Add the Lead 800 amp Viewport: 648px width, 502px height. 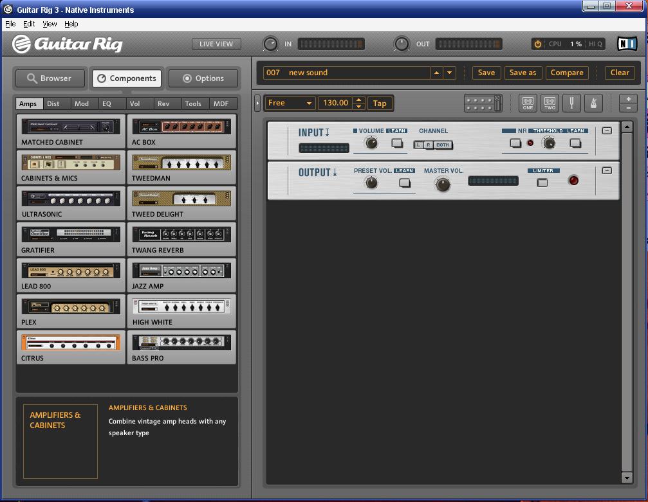click(71, 275)
